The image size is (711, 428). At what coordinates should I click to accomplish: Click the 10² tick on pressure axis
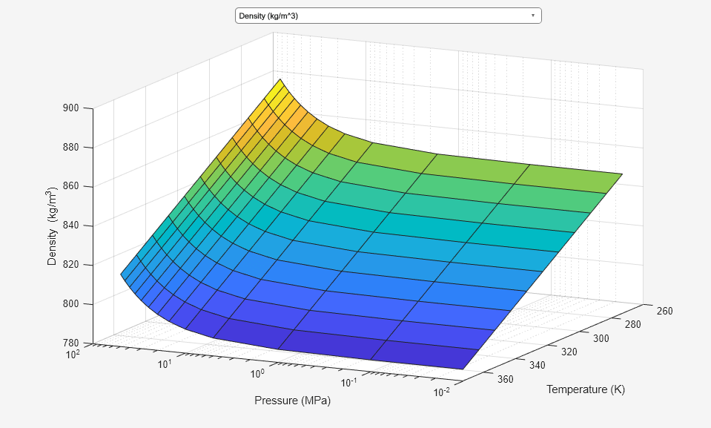73,355
